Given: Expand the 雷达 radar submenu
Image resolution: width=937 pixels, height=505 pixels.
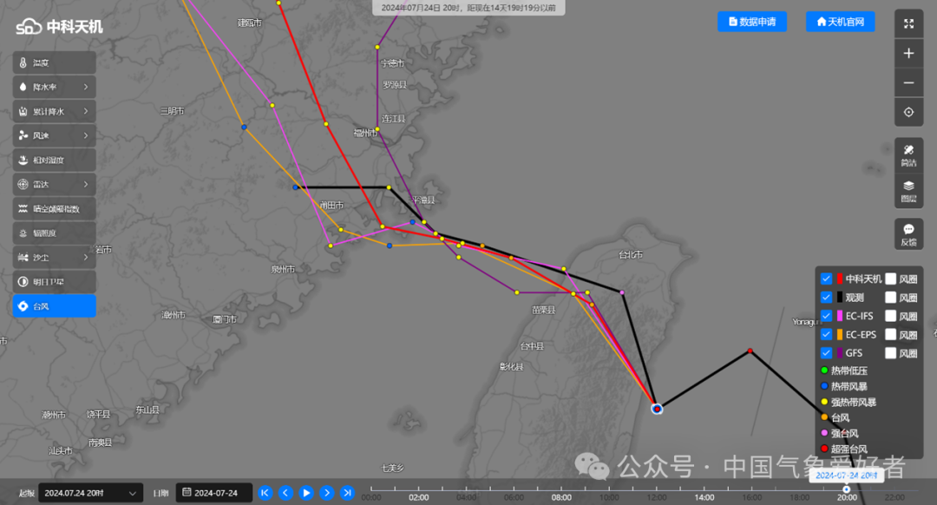Looking at the screenshot, I should 86,184.
